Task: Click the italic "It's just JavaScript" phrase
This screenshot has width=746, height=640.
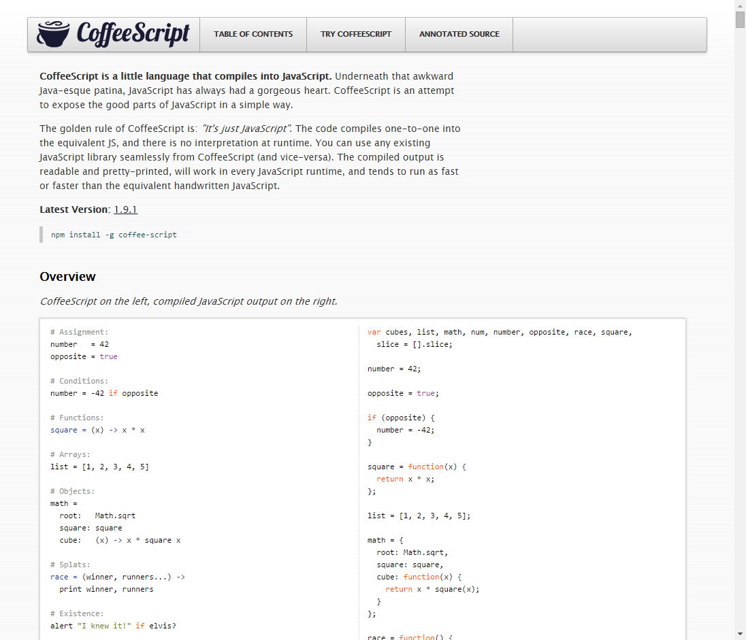Action: (246, 129)
